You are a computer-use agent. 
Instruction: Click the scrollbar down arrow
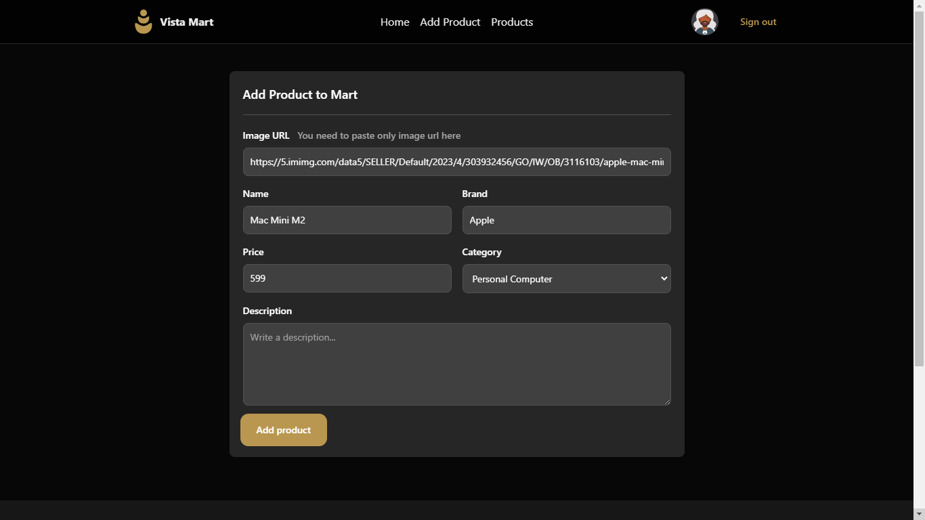tap(919, 515)
